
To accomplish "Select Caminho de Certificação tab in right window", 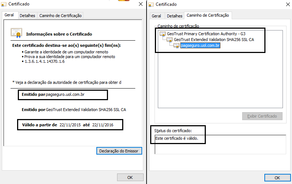I will (208, 16).
